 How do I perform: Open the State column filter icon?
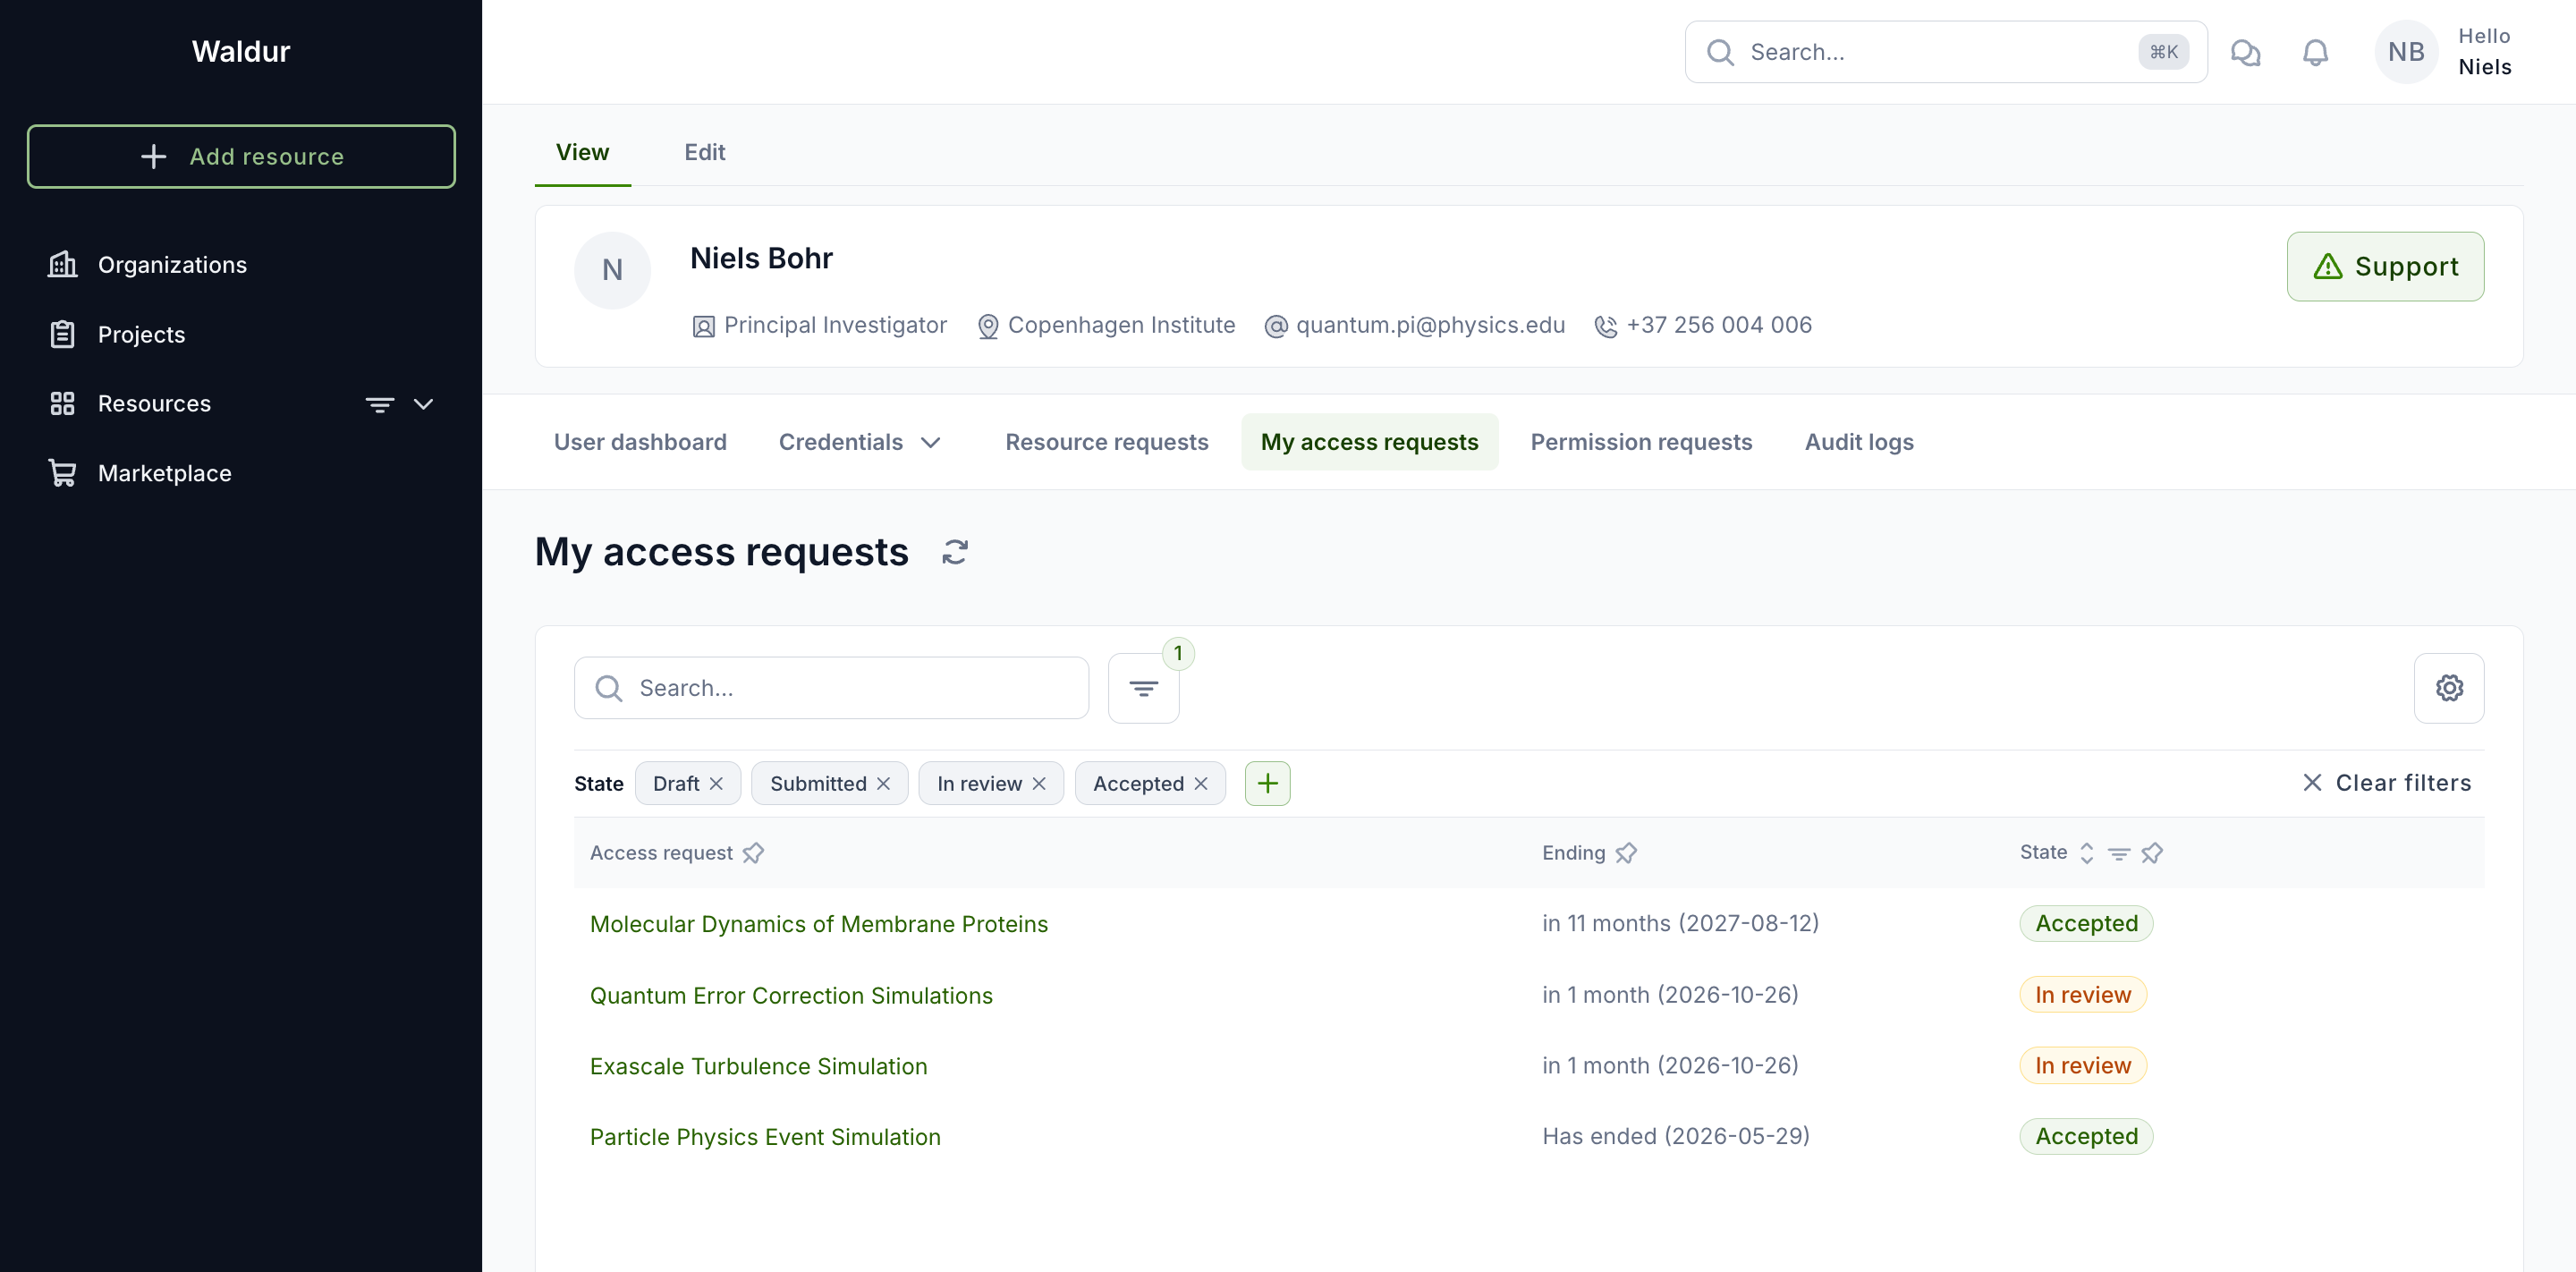point(2118,853)
